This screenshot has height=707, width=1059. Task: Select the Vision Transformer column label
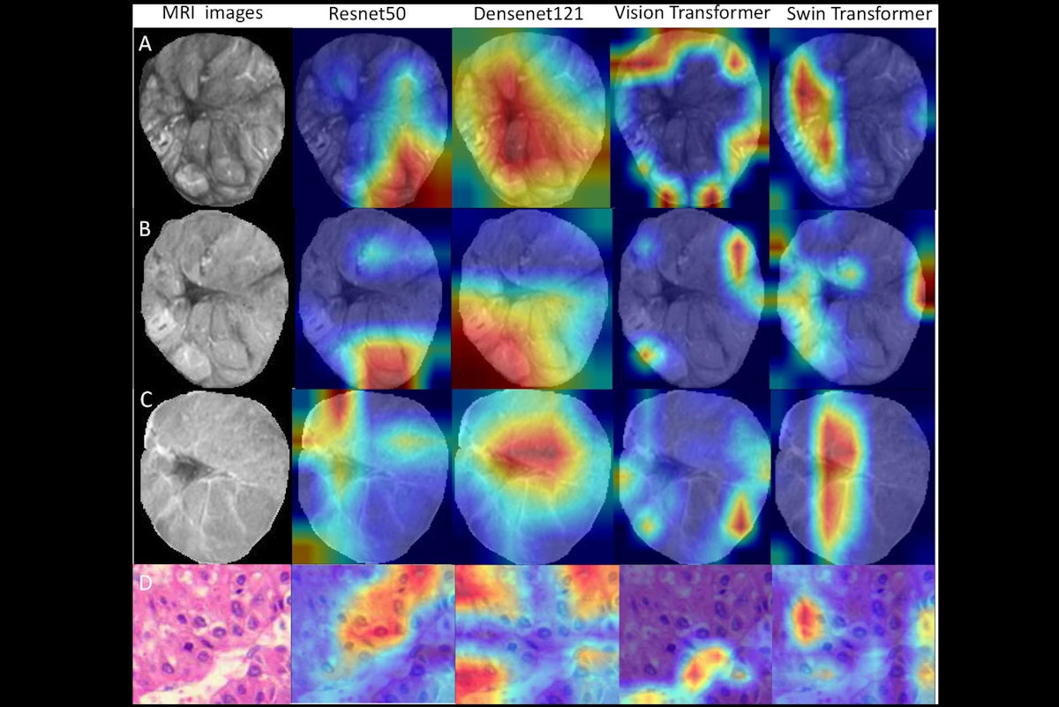click(694, 14)
